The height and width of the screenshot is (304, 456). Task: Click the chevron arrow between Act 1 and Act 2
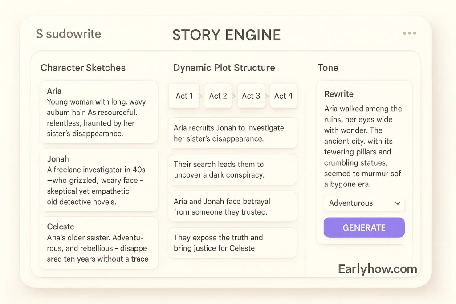coord(201,96)
